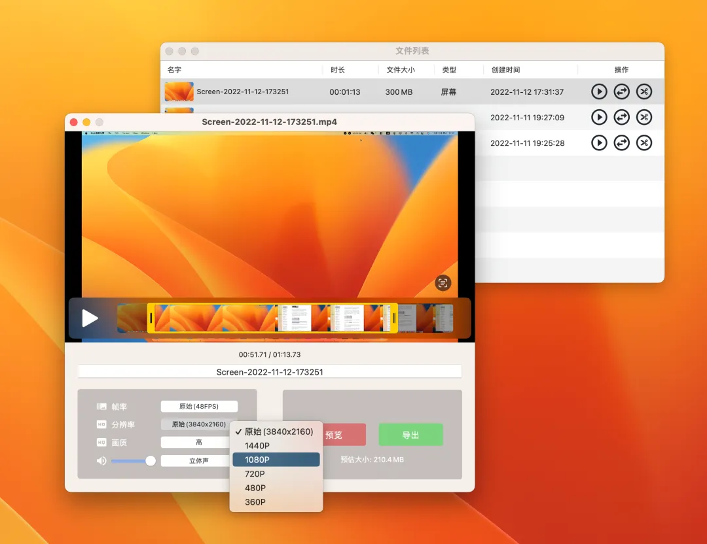Play the Screen-2022-11-12-173251 recording in file list
707x544 pixels.
[599, 92]
